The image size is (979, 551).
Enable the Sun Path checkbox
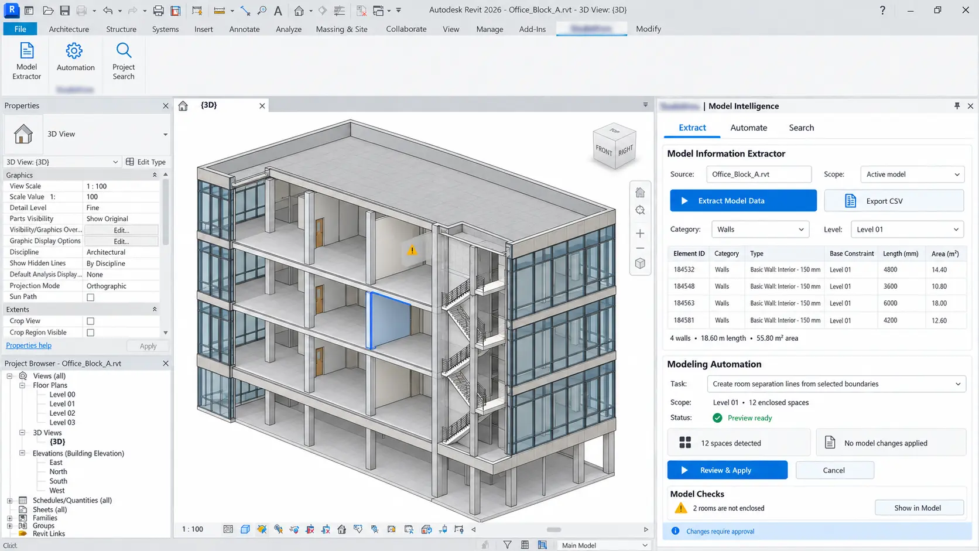90,297
